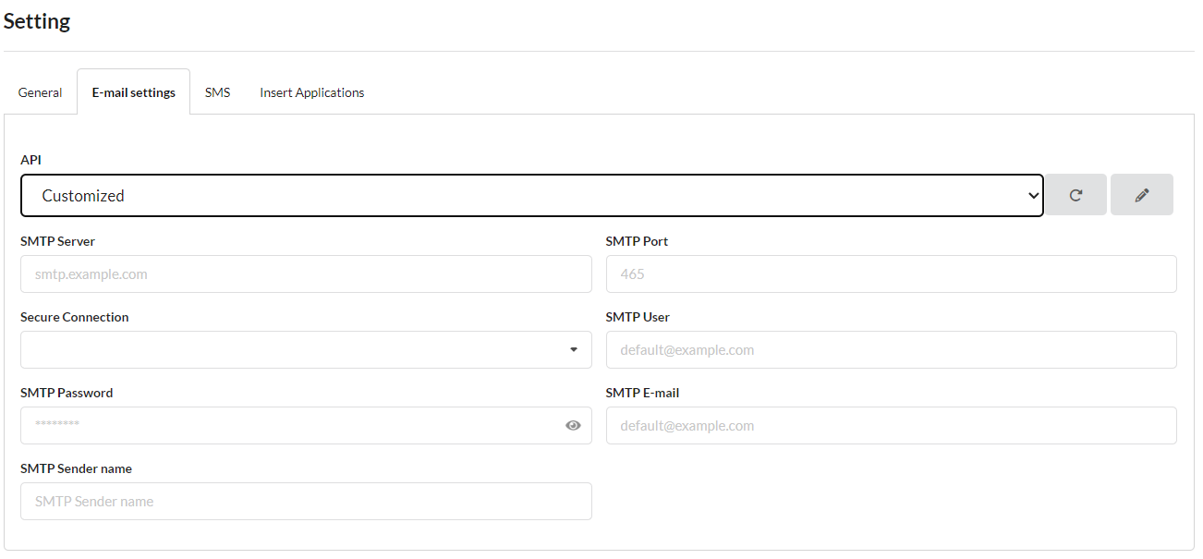Select "Customized" from the API dropdown

[531, 195]
